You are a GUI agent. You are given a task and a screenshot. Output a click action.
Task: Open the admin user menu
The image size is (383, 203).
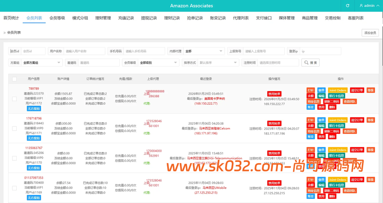tap(367, 6)
